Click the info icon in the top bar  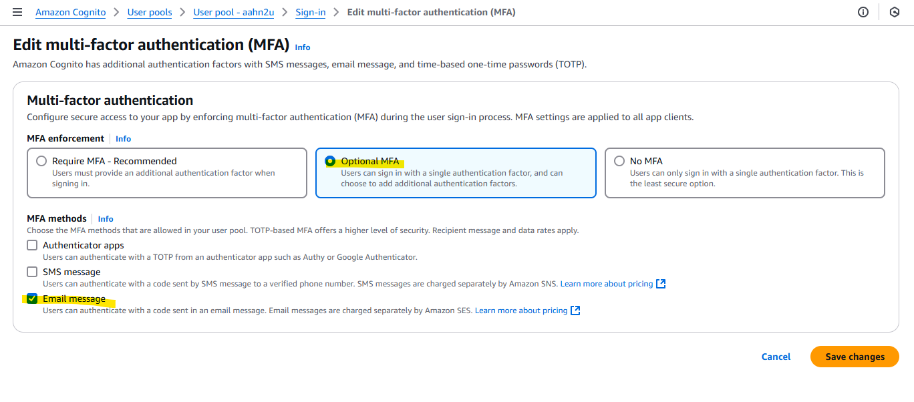pyautogui.click(x=863, y=12)
